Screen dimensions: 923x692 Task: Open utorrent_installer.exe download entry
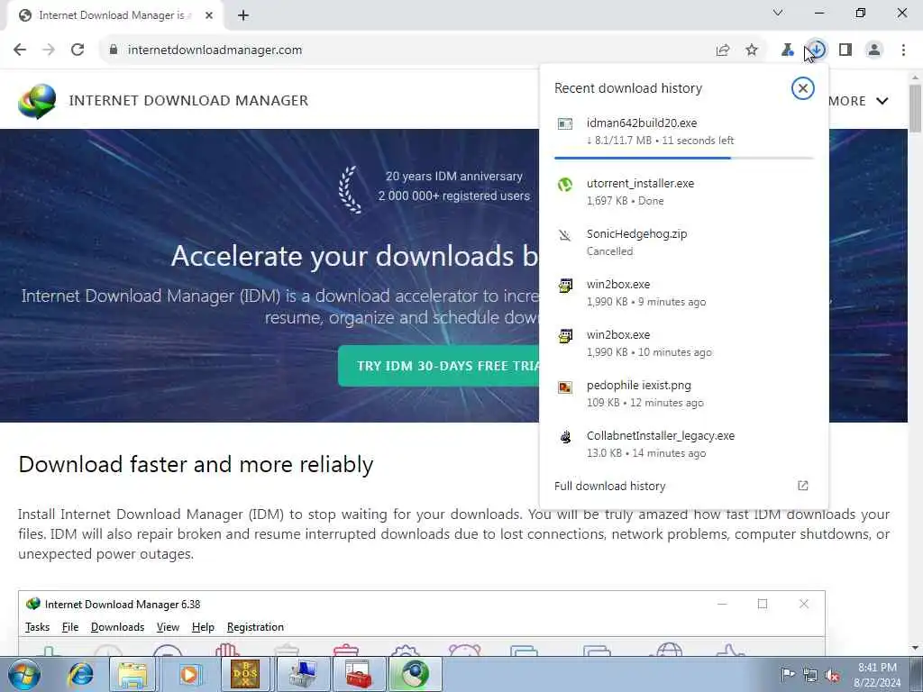(x=684, y=192)
